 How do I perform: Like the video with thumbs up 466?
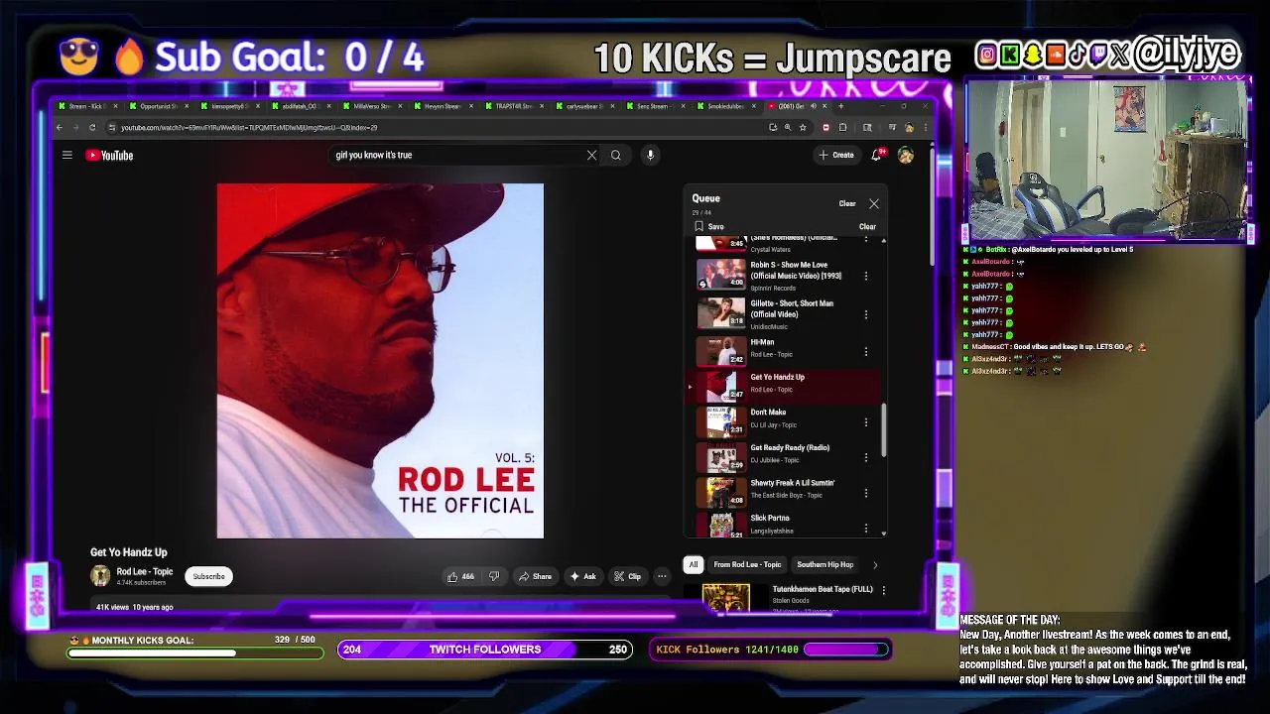(x=460, y=576)
